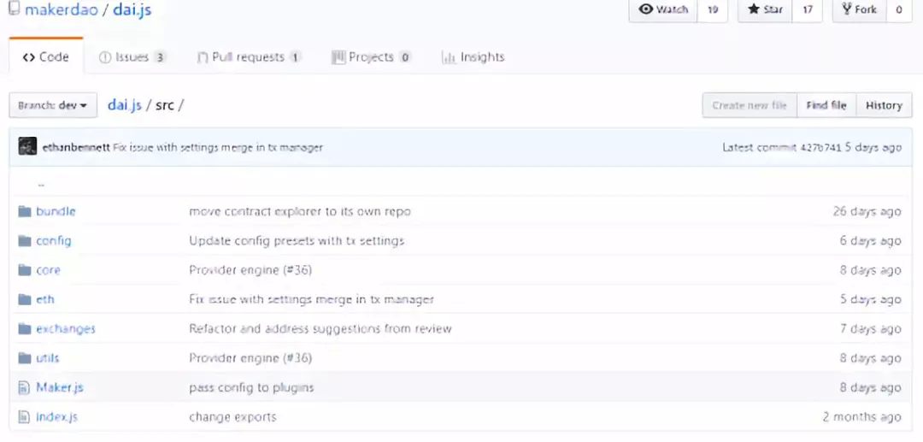Image resolution: width=923 pixels, height=442 pixels.
Task: Click the stargazers count 17
Action: click(x=808, y=9)
